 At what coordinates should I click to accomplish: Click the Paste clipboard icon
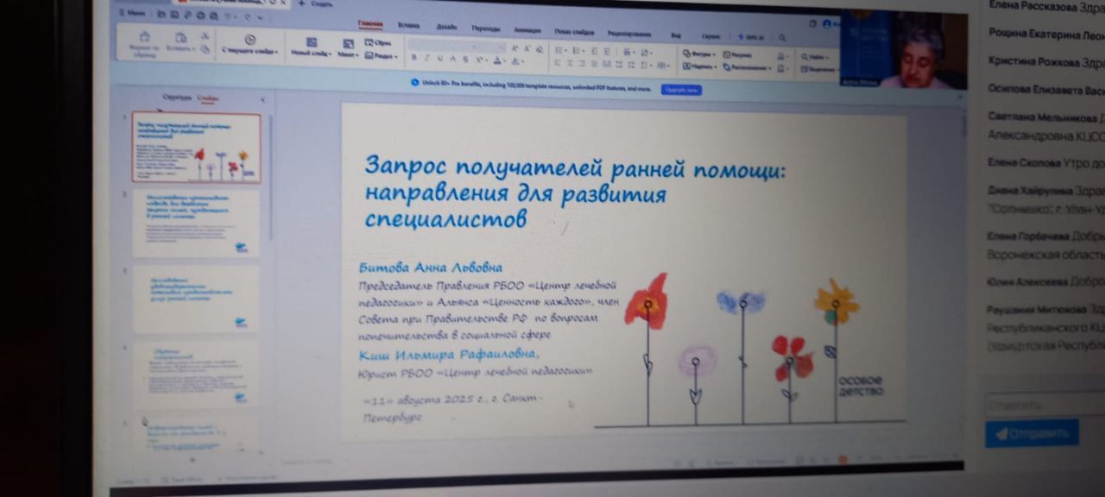point(181,37)
